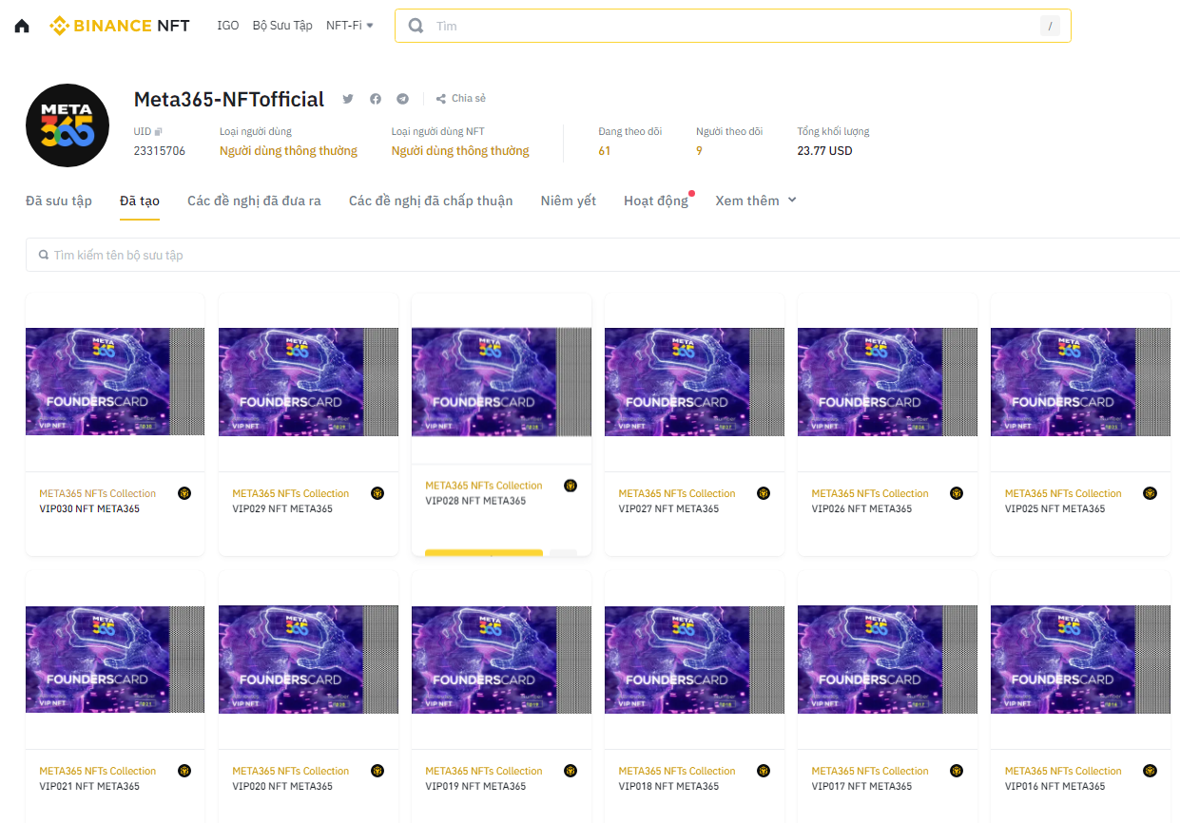
Task: Click the Binance NFT logo
Action: 120,26
